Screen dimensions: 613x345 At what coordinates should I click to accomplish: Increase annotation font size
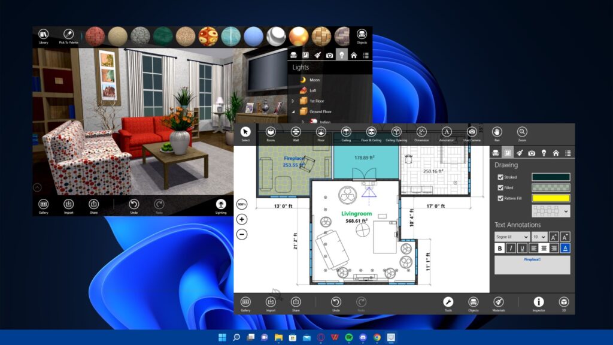pos(554,237)
